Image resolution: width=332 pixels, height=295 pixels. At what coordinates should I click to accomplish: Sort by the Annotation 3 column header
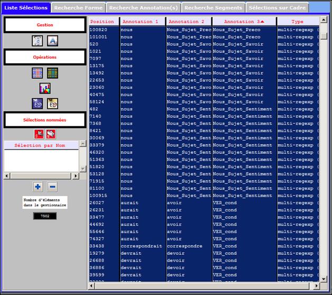coord(244,22)
